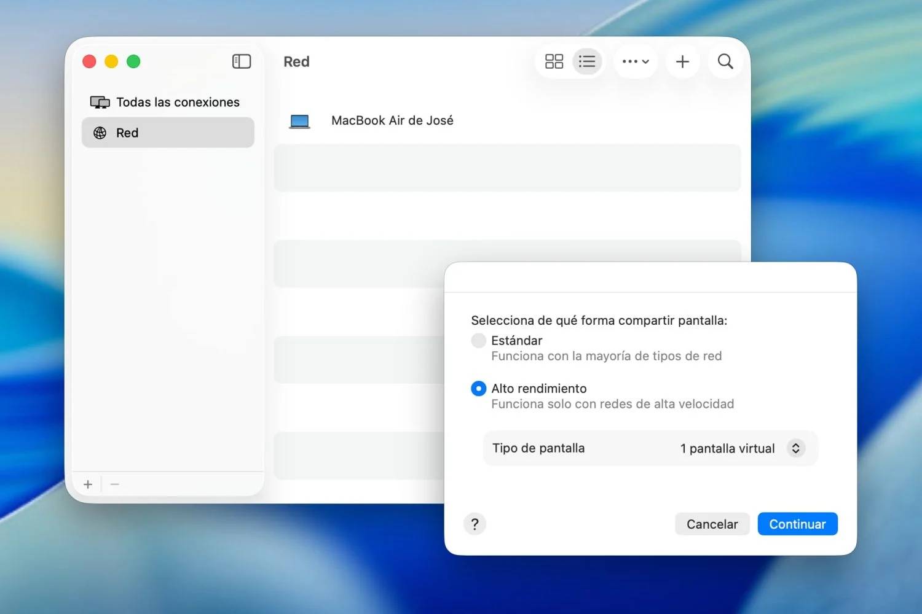The width and height of the screenshot is (922, 614).
Task: Click the sidebar minus icon
Action: click(115, 484)
